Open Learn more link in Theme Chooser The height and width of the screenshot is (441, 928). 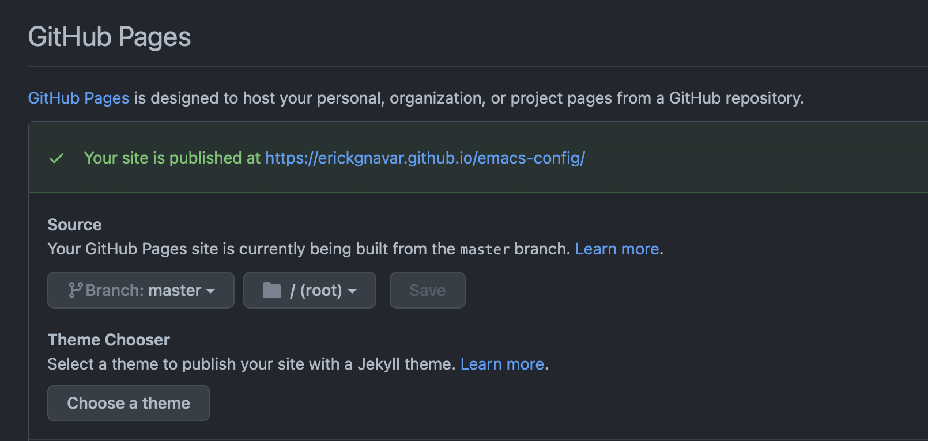[502, 364]
